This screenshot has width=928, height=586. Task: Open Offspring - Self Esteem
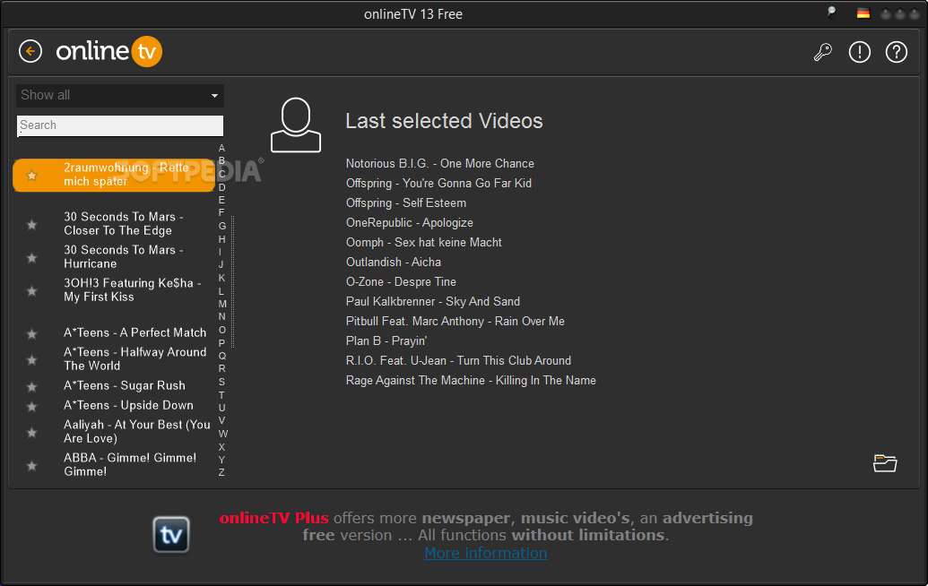406,203
